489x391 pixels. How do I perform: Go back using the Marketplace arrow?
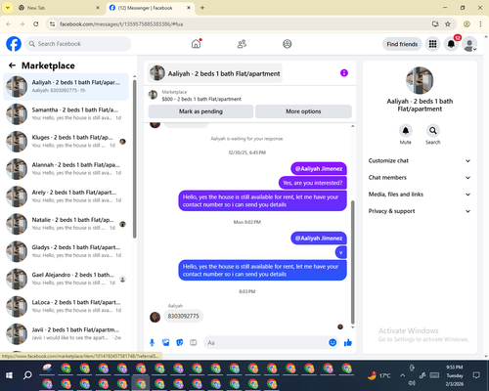point(12,65)
